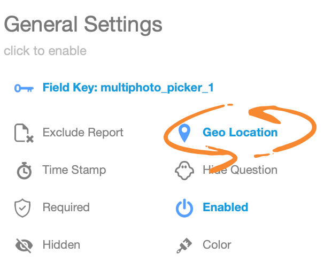Click the Exclude Report document icon
324x277 pixels.
coord(24,133)
